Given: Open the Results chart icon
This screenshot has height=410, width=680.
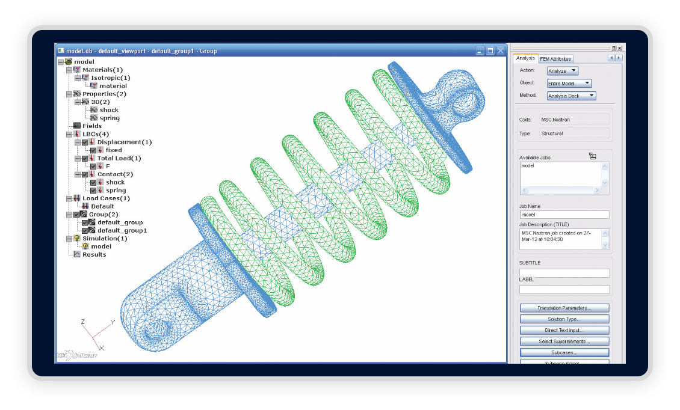Looking at the screenshot, I should point(77,254).
